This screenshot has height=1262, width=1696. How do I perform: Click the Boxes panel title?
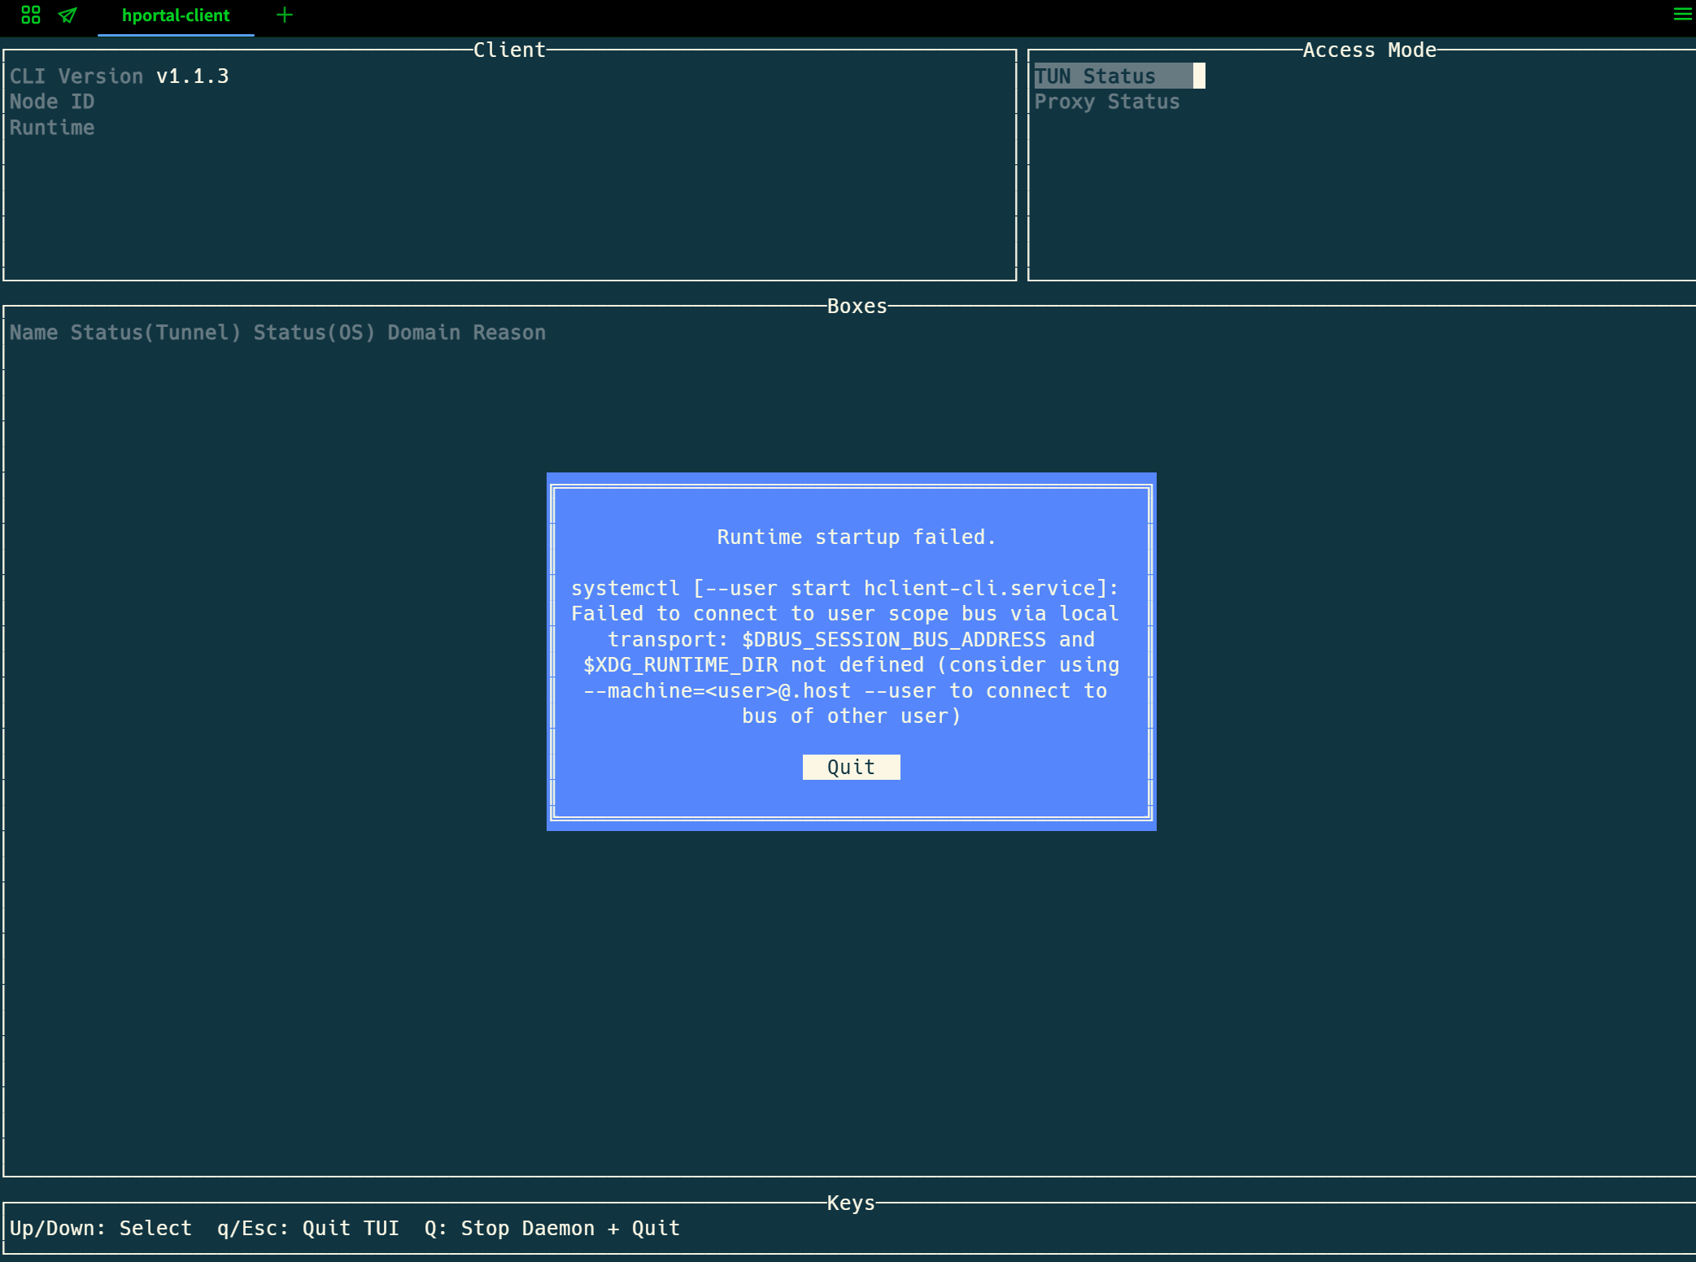tap(857, 306)
